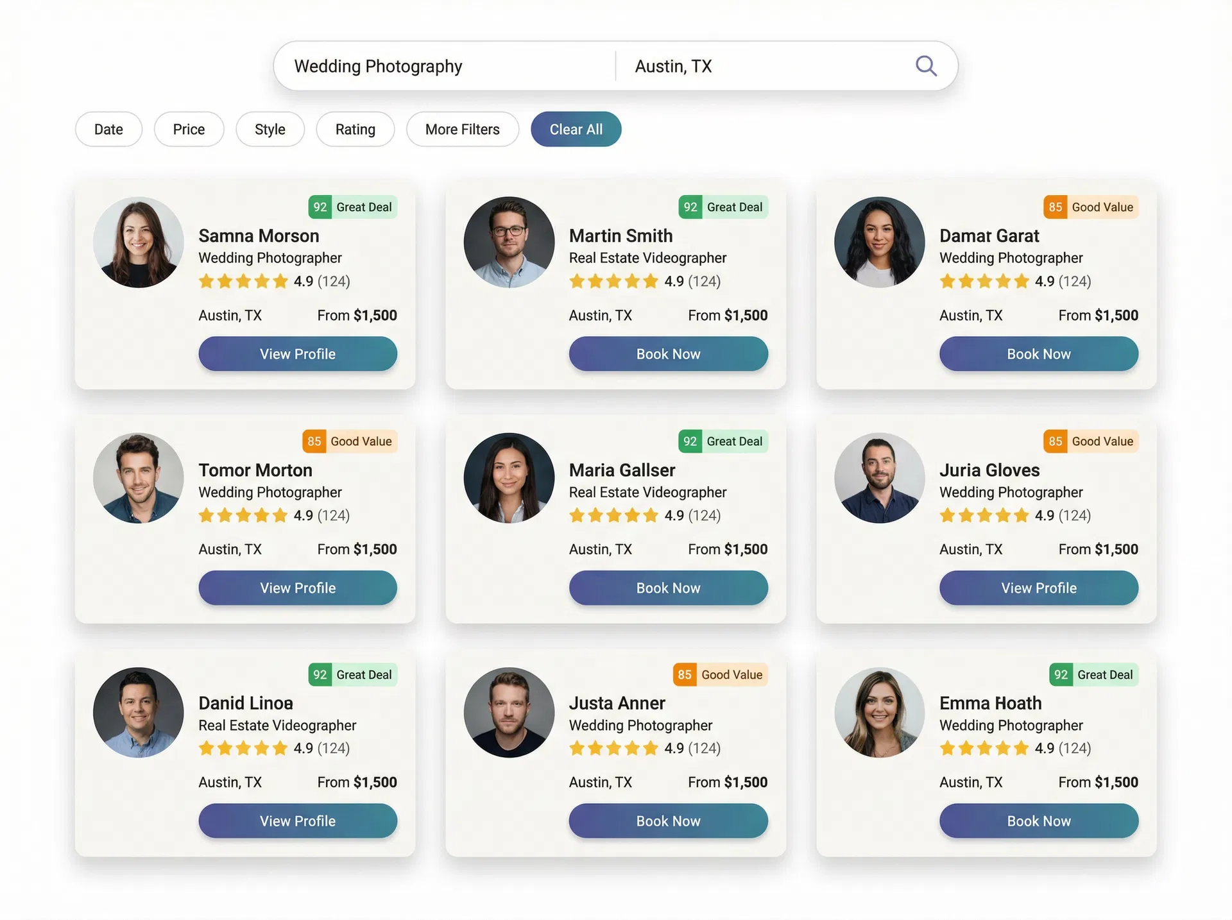Click the star rating on Danid Linoa's card
1232x920 pixels.
243,749
